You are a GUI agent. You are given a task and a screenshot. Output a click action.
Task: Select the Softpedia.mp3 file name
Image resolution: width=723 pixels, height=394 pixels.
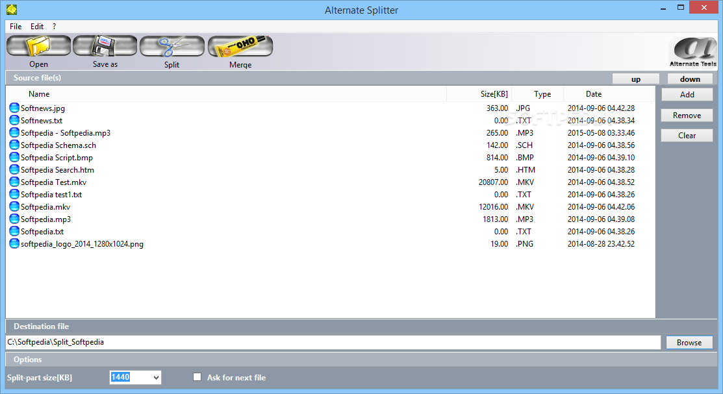click(45, 219)
